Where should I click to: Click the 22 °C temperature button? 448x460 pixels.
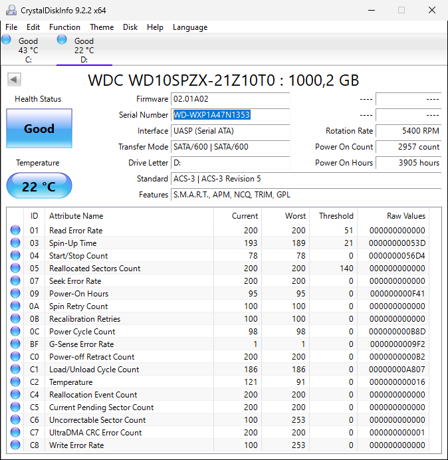pyautogui.click(x=39, y=186)
